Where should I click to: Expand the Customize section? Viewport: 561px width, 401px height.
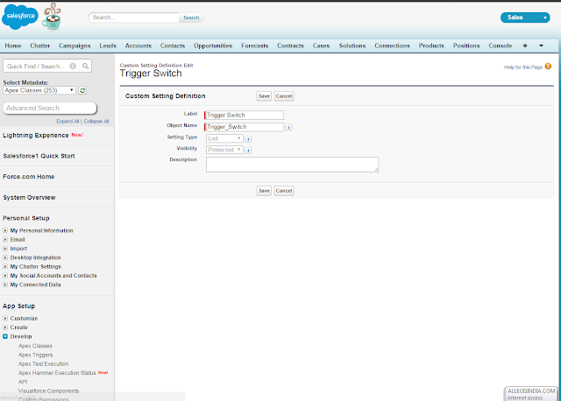5,318
